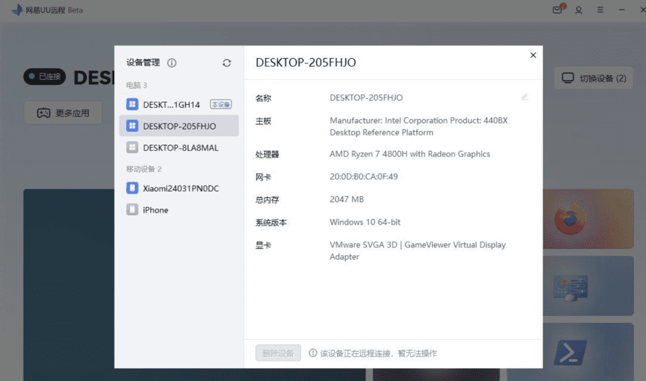Screen dimensions: 646x381
Task: Click graphics card value VMware SVGA 3D
Action: click(x=418, y=250)
